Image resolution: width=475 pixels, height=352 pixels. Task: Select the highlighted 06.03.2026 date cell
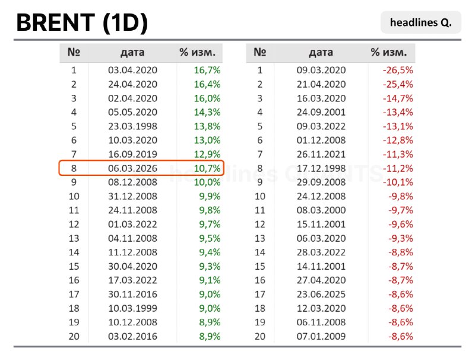[132, 168]
